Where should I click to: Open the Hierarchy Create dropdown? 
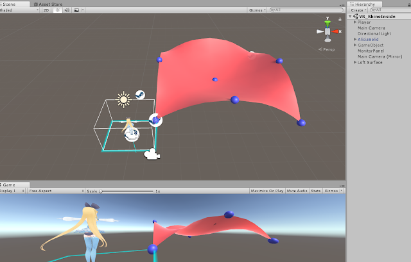358,10
